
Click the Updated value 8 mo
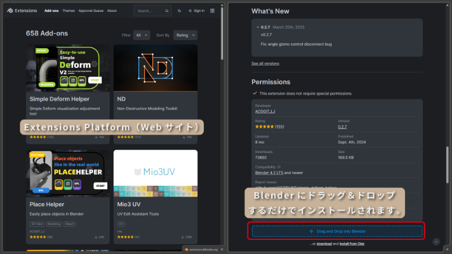[x=259, y=142]
